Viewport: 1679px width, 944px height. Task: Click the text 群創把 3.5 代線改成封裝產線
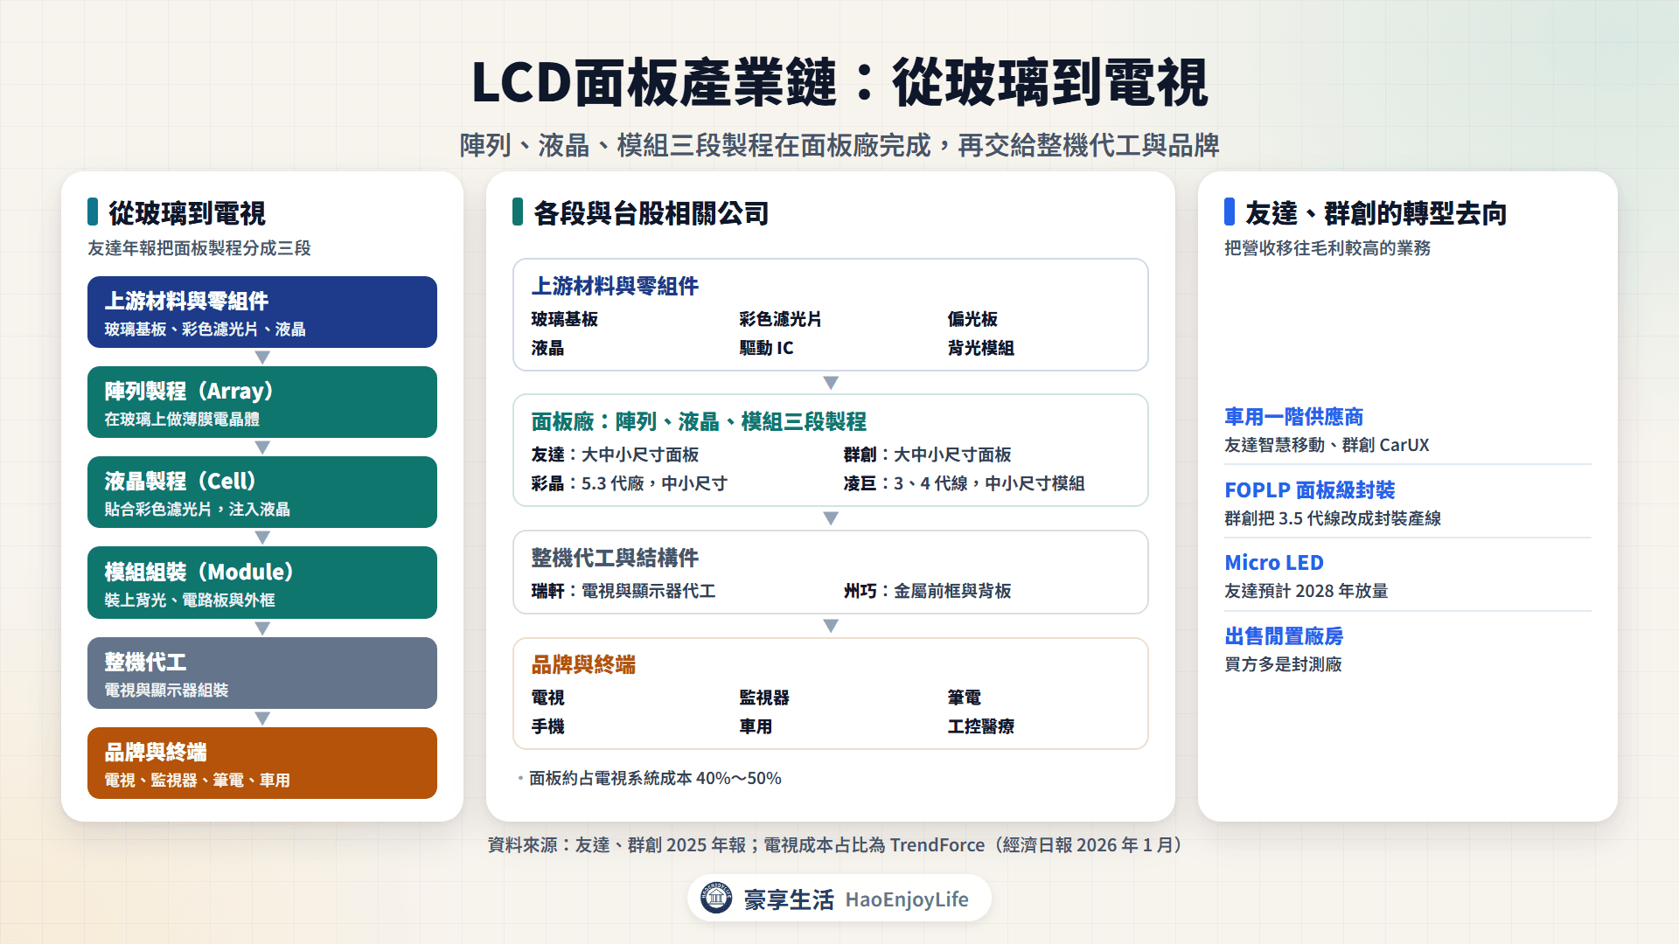click(1333, 518)
